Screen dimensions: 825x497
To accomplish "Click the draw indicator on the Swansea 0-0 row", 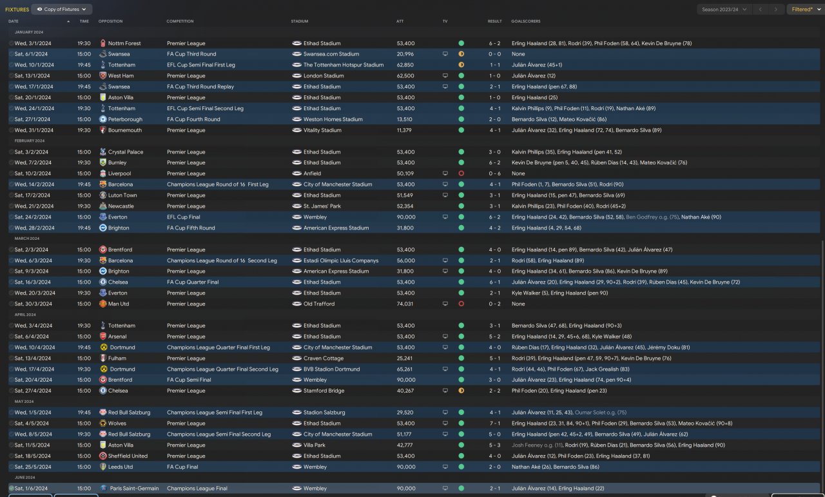I will coord(461,54).
